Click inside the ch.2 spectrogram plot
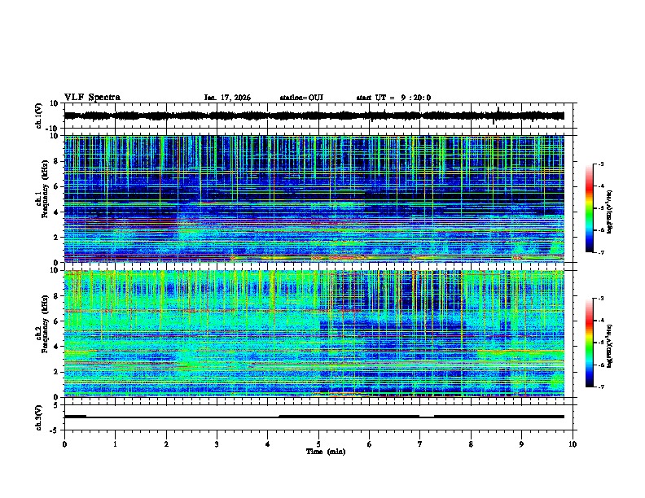Screen dimensions: 645x498 [x=314, y=334]
